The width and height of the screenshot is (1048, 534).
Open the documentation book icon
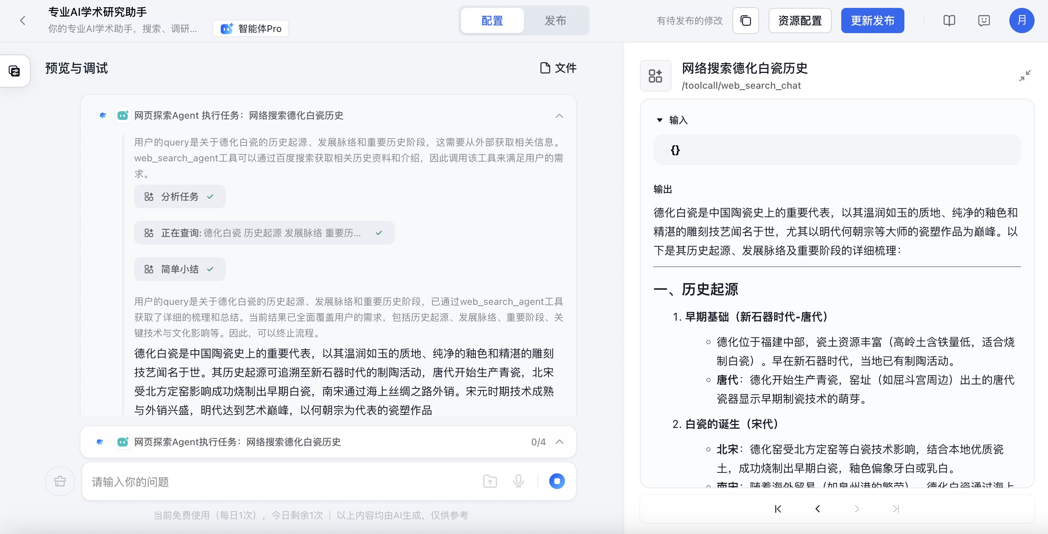(x=949, y=21)
